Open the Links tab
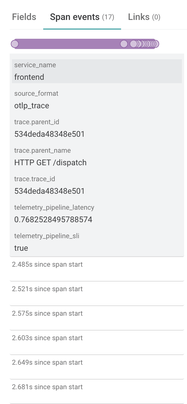The width and height of the screenshot is (187, 404). point(144,17)
